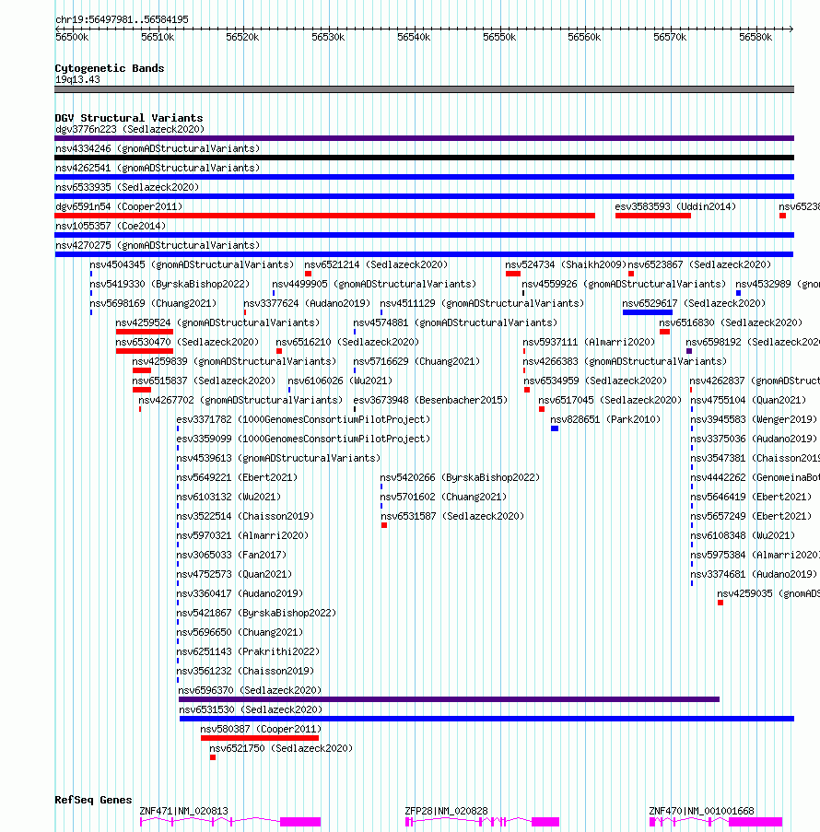Click ZFP28|NM_020828 gene label
Viewport: 820px width, 832px height.
coord(446,812)
